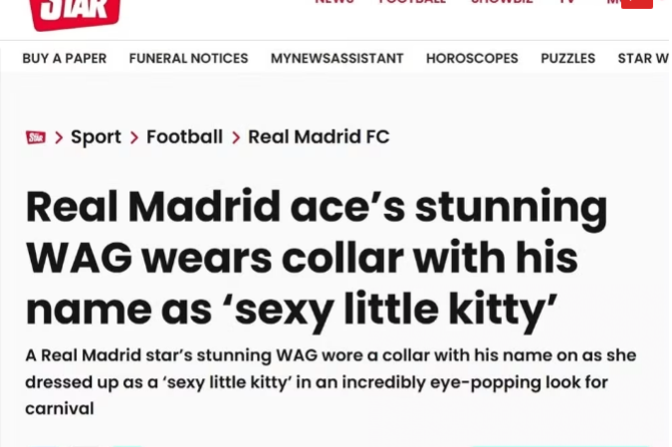Viewport: 672px width, 447px height.
Task: Click the red button in the top-right corner
Action: [x=636, y=3]
